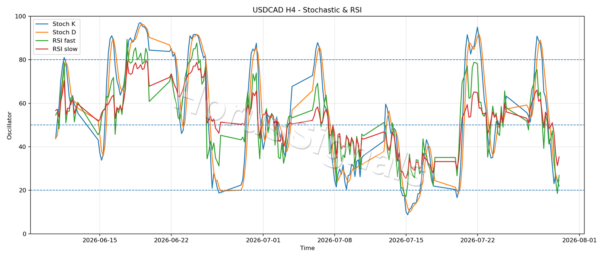
Task: Click the 'Oscillator' y-axis label
Action: click(x=9, y=125)
